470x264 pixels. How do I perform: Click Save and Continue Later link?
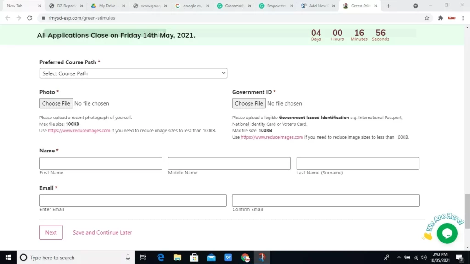[102, 232]
